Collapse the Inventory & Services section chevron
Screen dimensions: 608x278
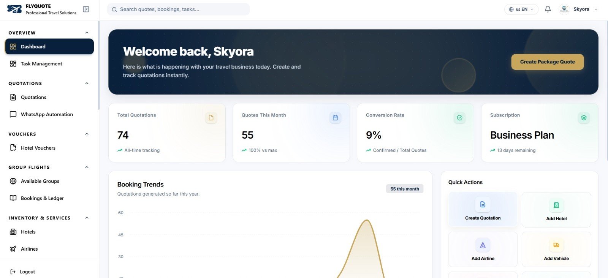[x=87, y=218]
